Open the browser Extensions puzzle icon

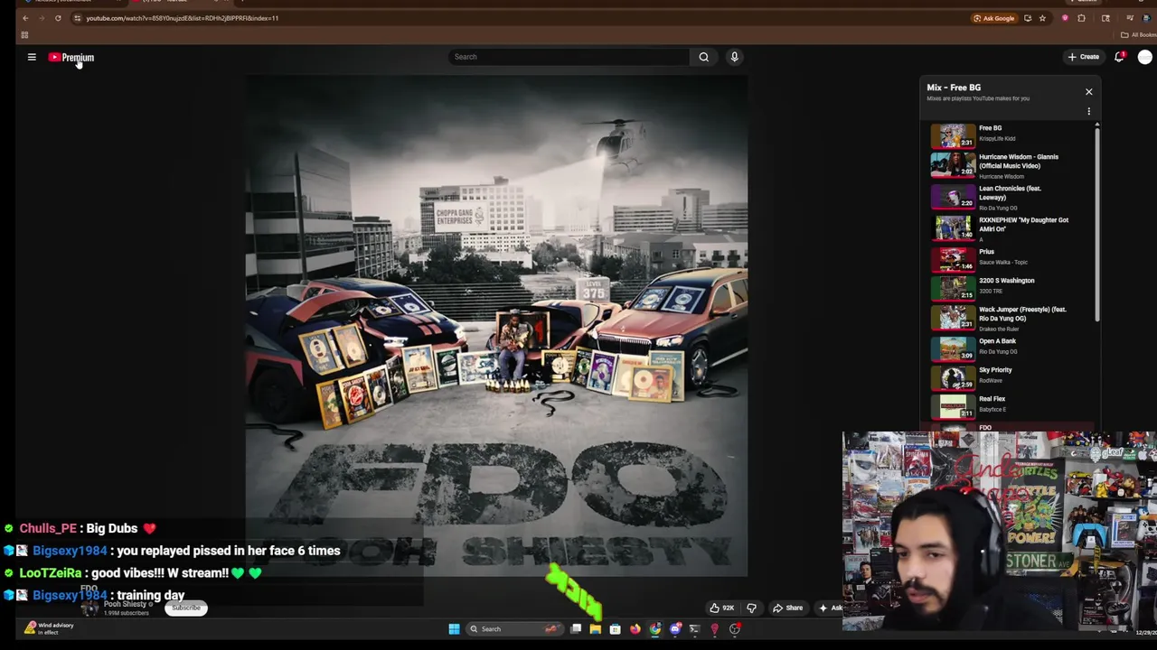(1081, 18)
